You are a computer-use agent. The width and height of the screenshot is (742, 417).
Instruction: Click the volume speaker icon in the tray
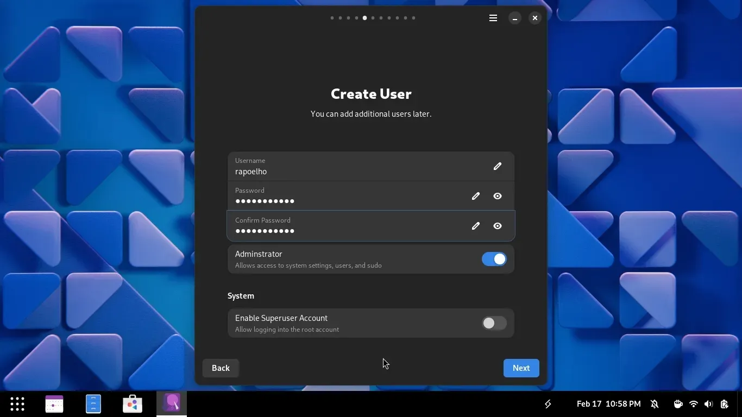(708, 404)
